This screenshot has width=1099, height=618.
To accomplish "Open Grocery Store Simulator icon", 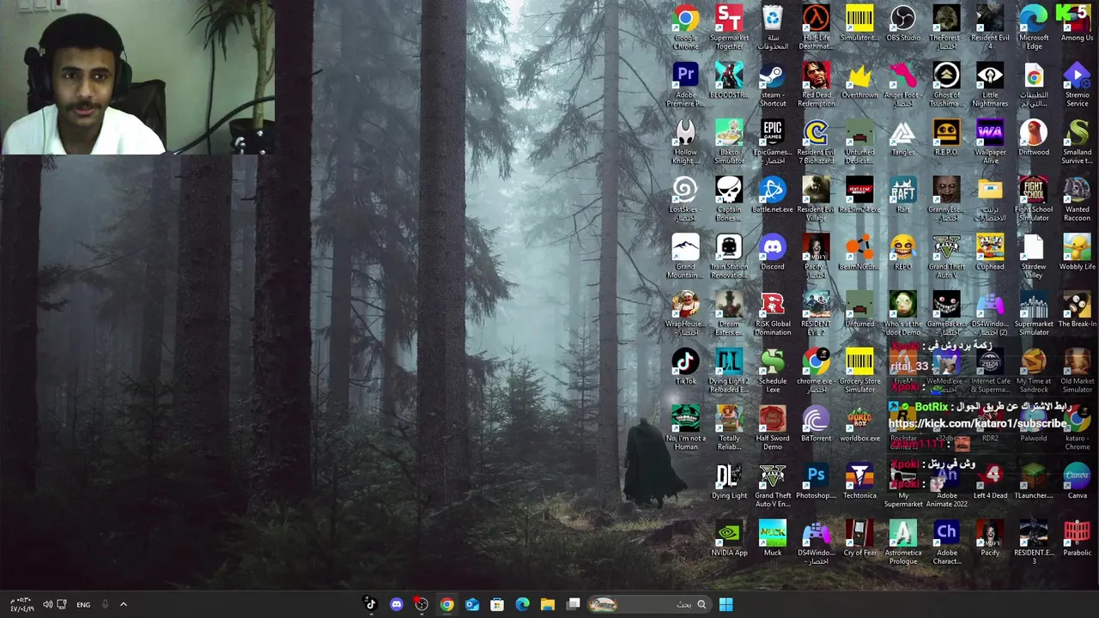I will point(859,370).
